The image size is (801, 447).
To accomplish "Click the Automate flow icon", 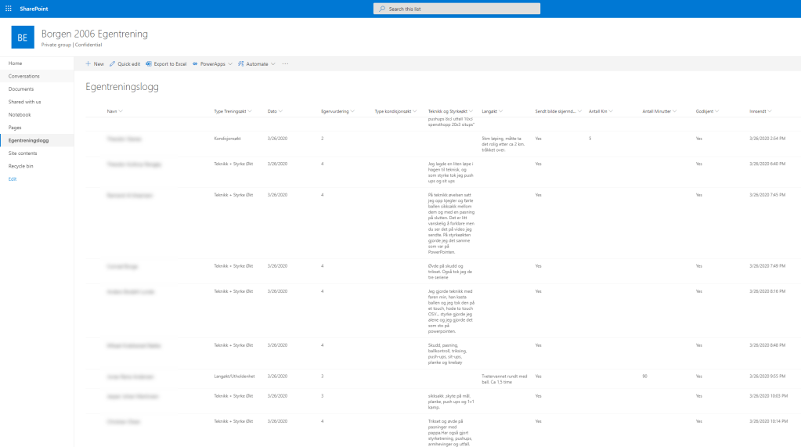I will [x=241, y=63].
